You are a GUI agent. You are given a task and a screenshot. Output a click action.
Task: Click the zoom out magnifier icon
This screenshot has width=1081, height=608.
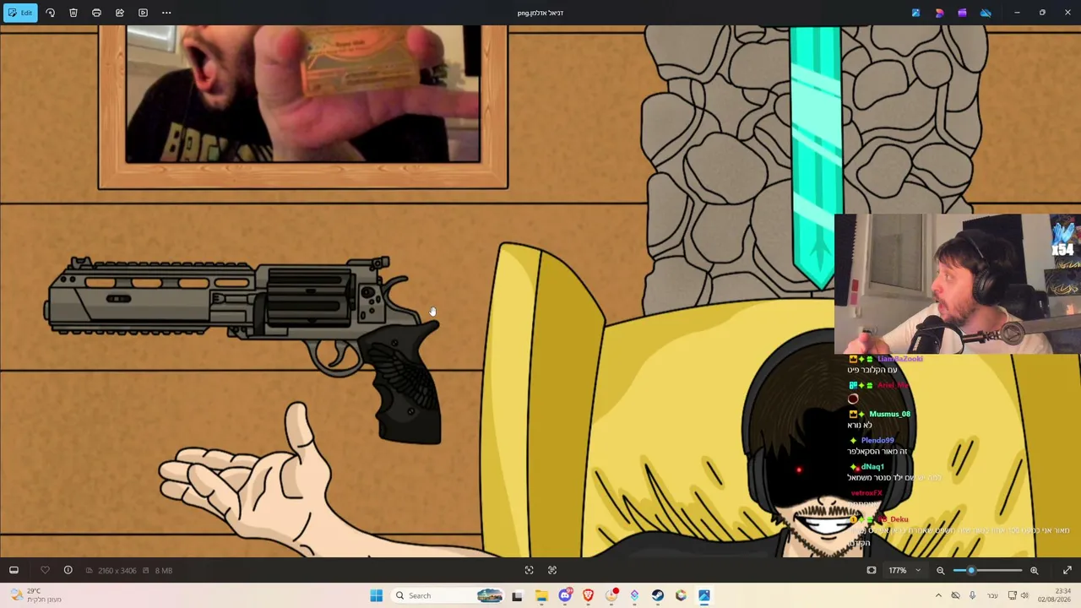(x=940, y=570)
